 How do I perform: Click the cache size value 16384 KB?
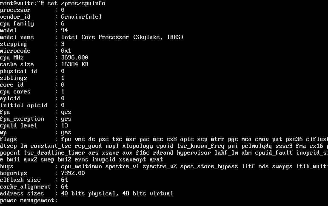[75, 65]
